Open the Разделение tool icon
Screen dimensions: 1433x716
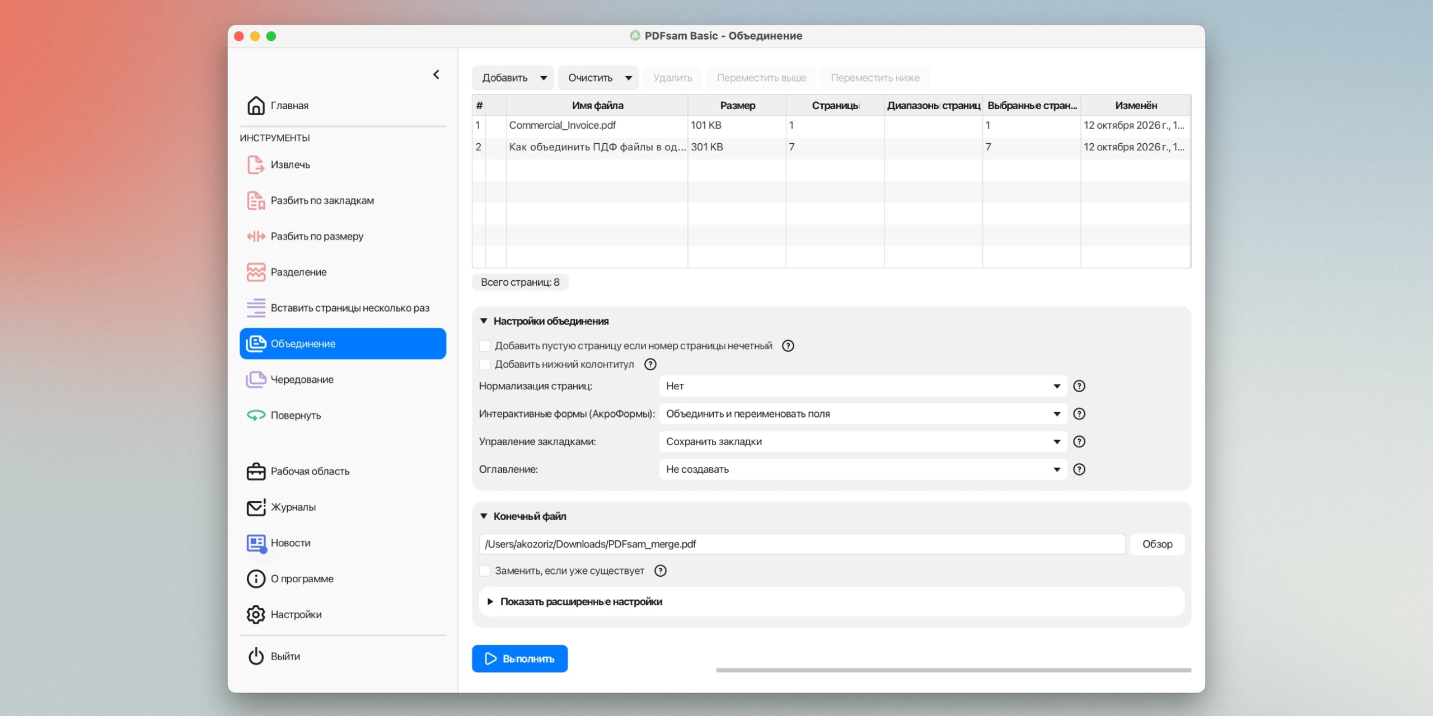(256, 272)
